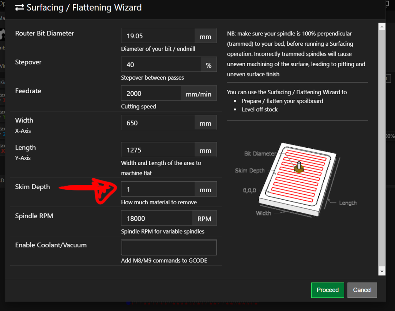Click into the Feedrate input box
This screenshot has width=395, height=311.
(151, 94)
